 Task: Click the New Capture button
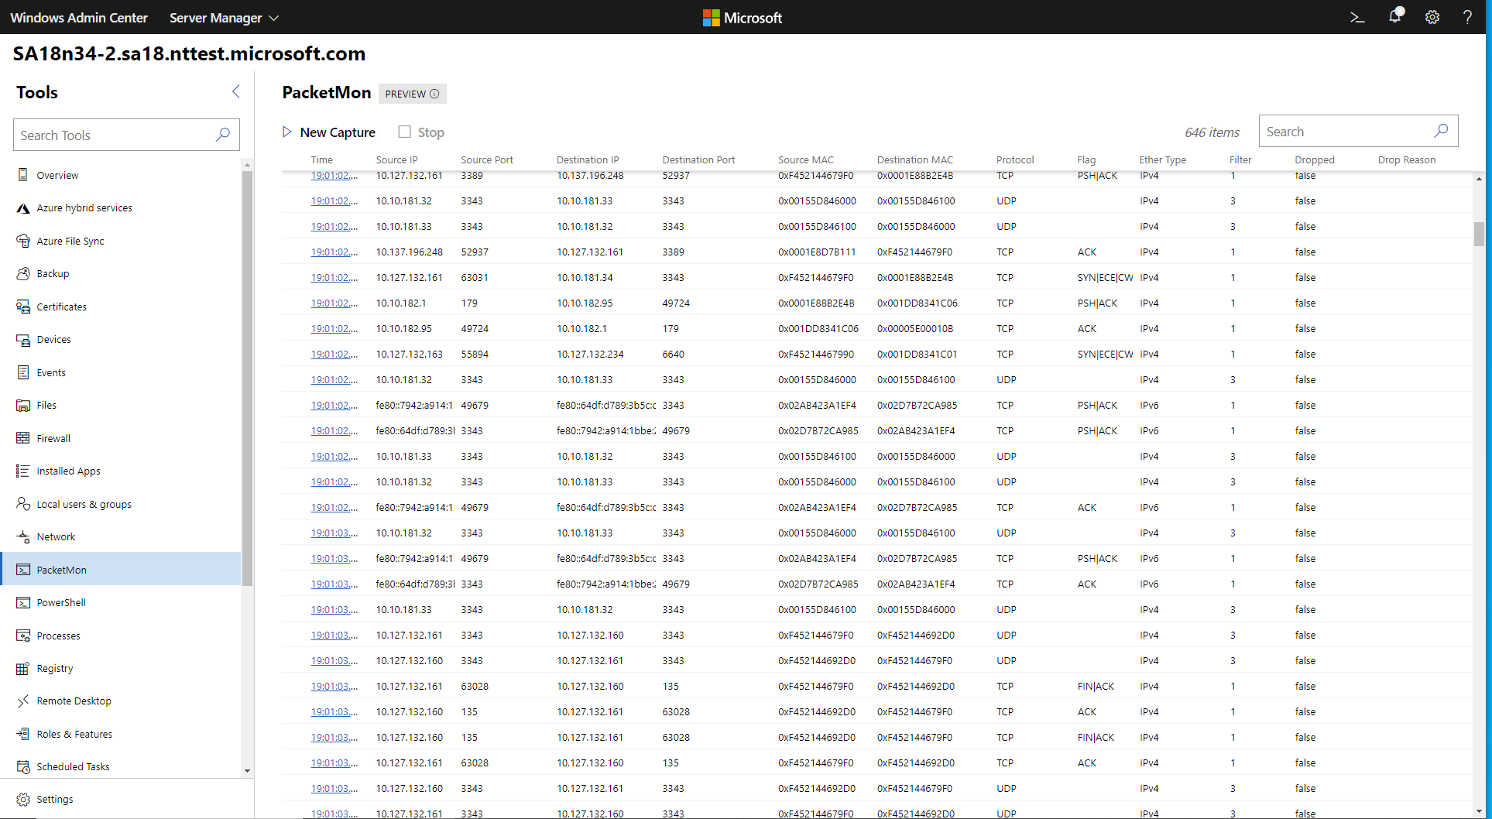pos(329,132)
